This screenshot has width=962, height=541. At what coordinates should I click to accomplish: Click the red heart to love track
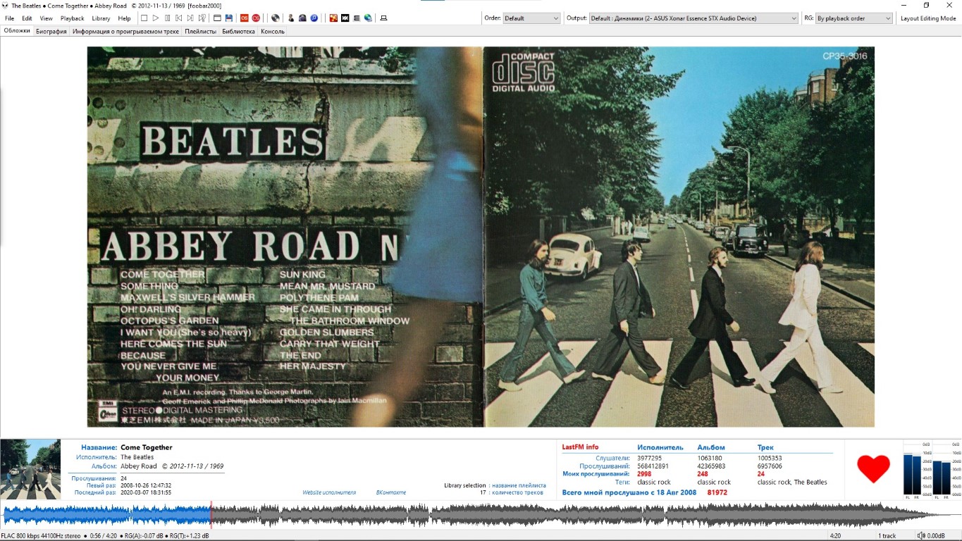(873, 468)
